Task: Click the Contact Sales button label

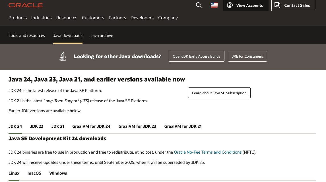Action: click(297, 6)
